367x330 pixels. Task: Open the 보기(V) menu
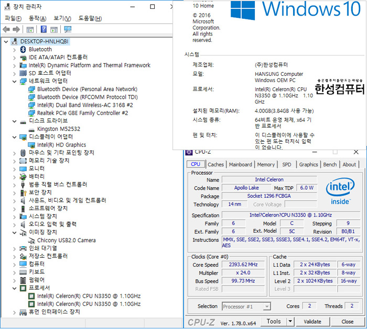(62, 18)
